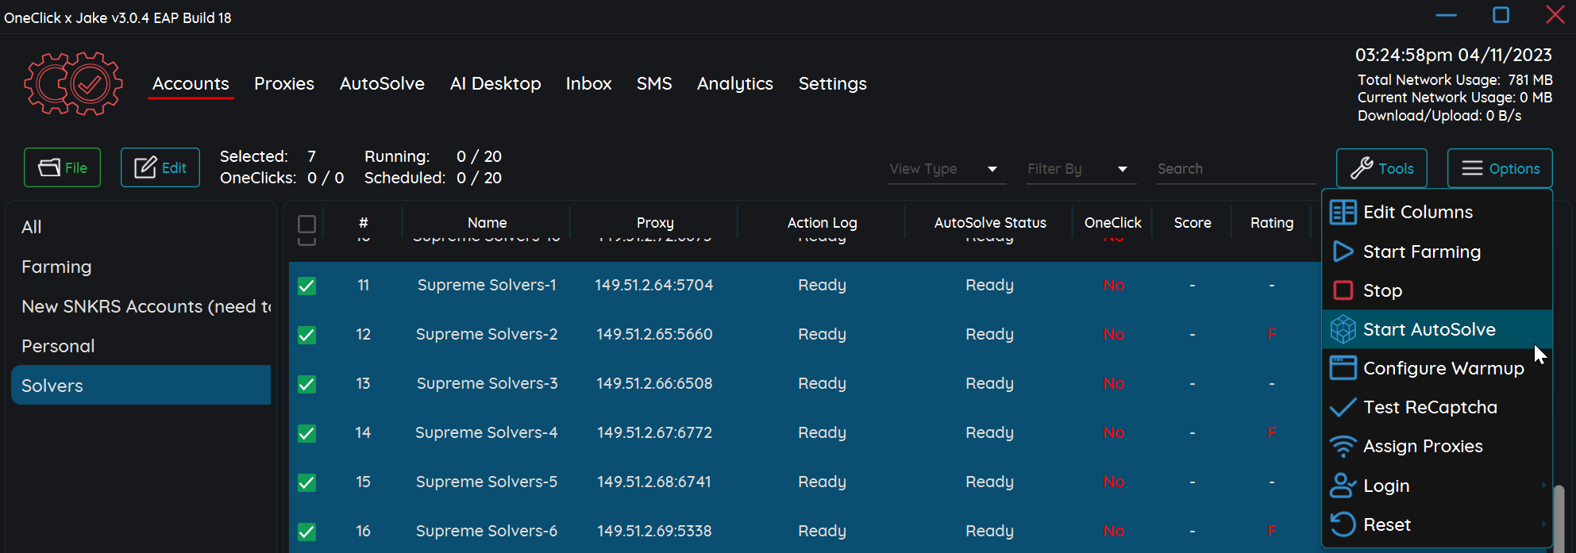Click the Tools button
Image resolution: width=1576 pixels, height=553 pixels.
point(1381,168)
